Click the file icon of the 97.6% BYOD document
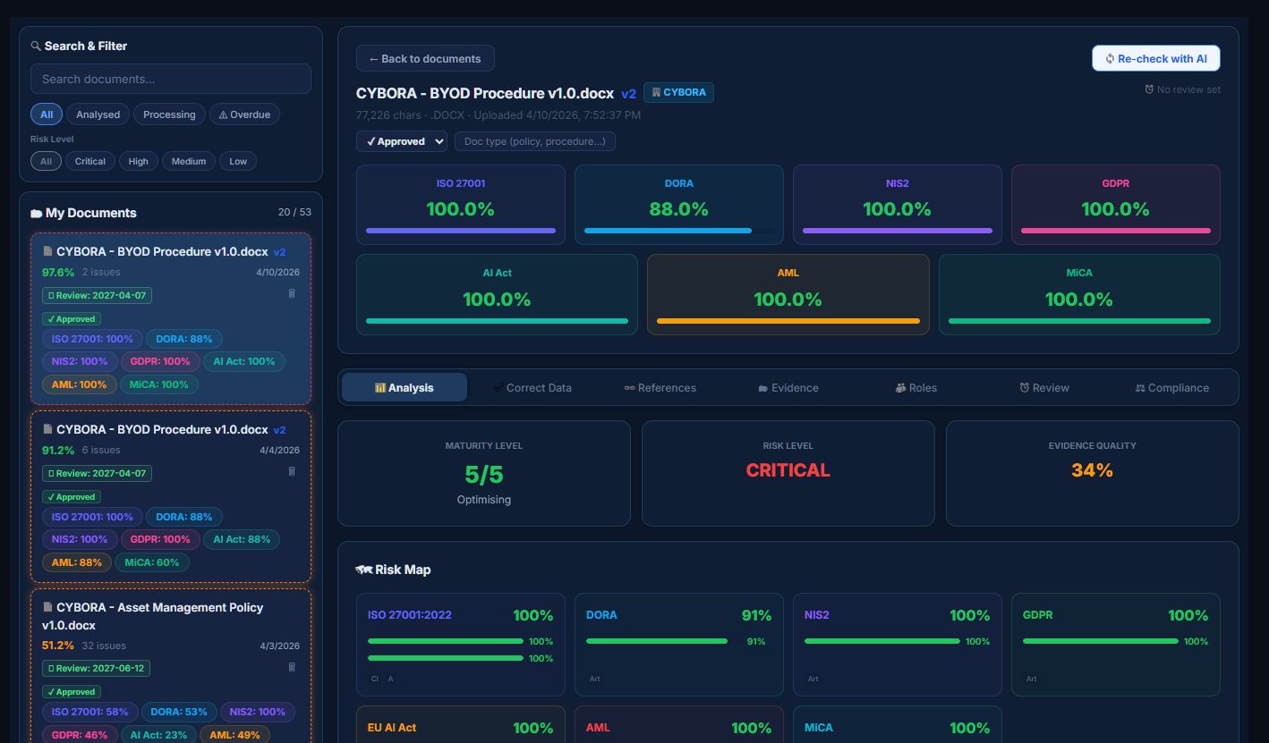 pyautogui.click(x=47, y=252)
